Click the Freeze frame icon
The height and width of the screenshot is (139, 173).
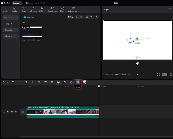[x=52, y=82]
